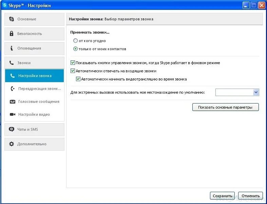
Task: Select 'от кого угодно' radio option
Action: 75,41
